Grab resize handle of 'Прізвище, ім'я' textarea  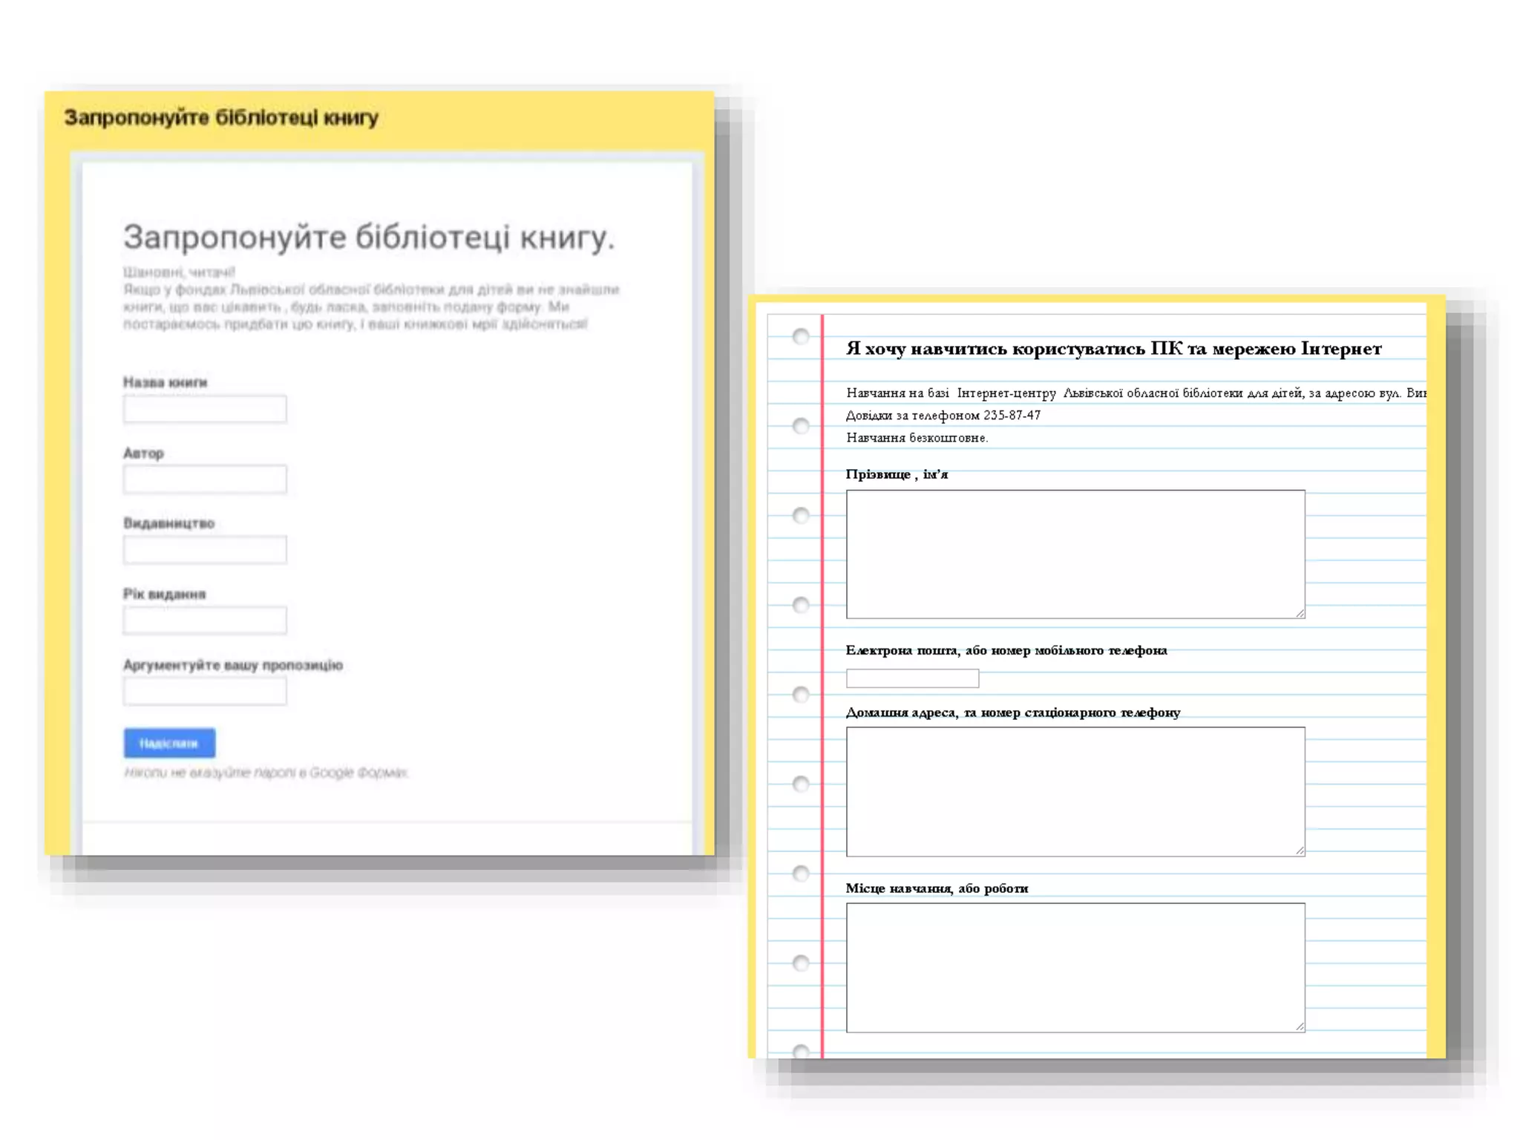1300,613
